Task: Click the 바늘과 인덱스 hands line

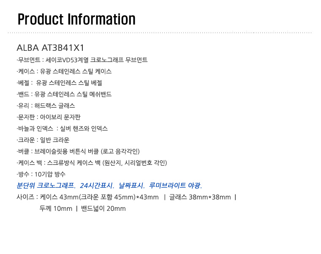Action: 62,129
